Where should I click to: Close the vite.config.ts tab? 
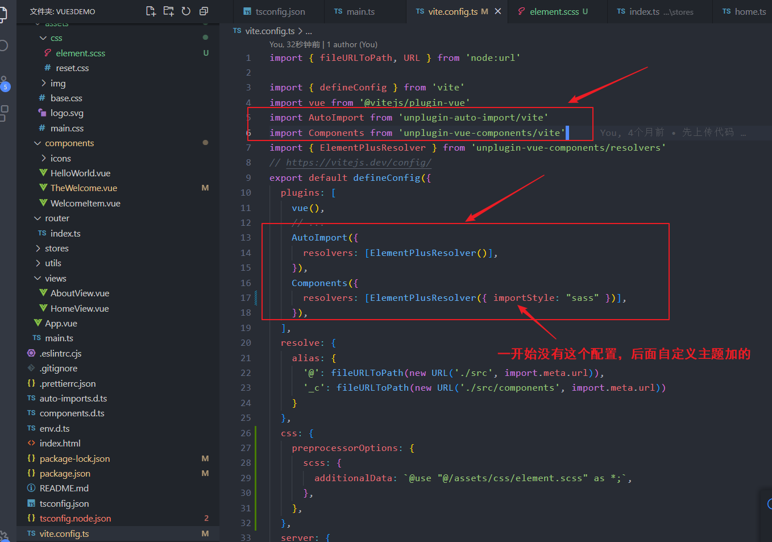[498, 11]
